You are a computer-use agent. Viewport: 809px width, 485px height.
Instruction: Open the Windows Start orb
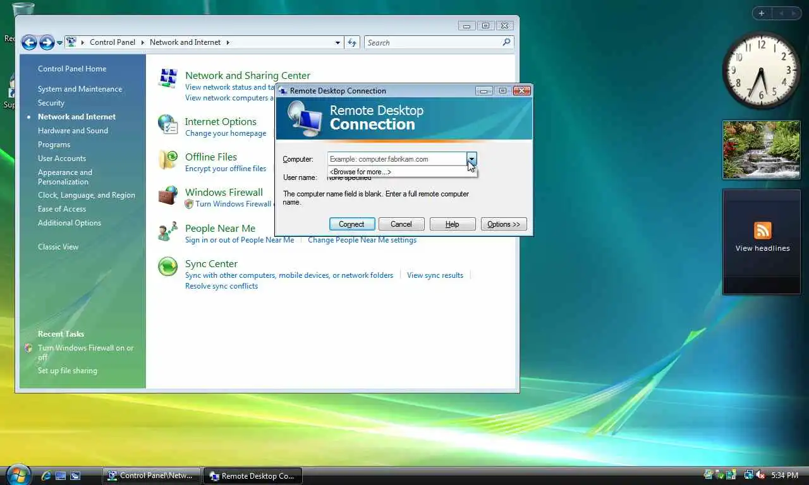[18, 475]
